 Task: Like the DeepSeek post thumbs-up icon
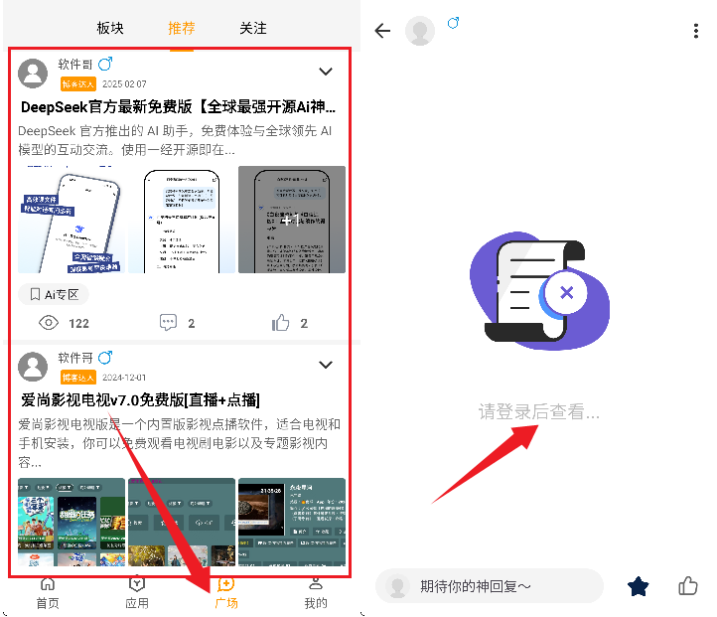click(280, 323)
